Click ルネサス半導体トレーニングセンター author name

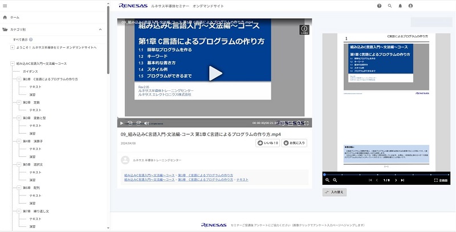coord(157,160)
